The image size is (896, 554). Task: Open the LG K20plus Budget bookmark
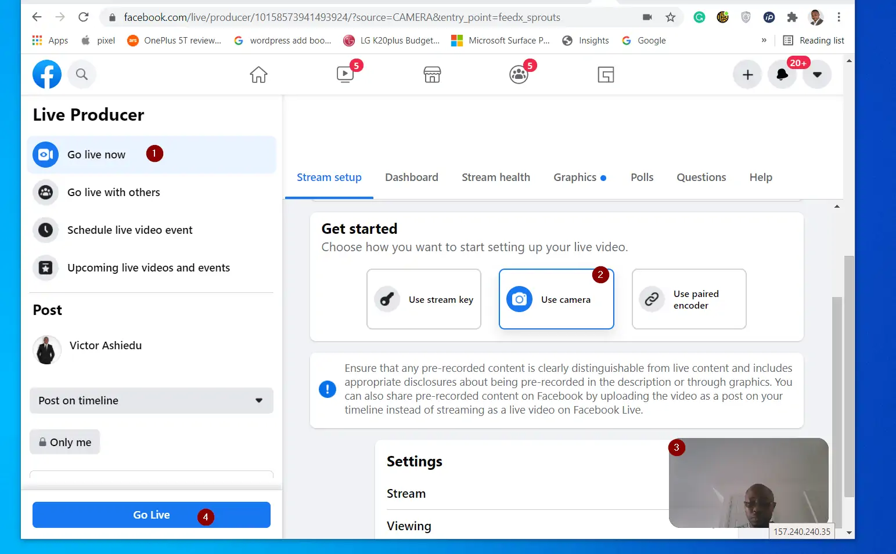392,41
